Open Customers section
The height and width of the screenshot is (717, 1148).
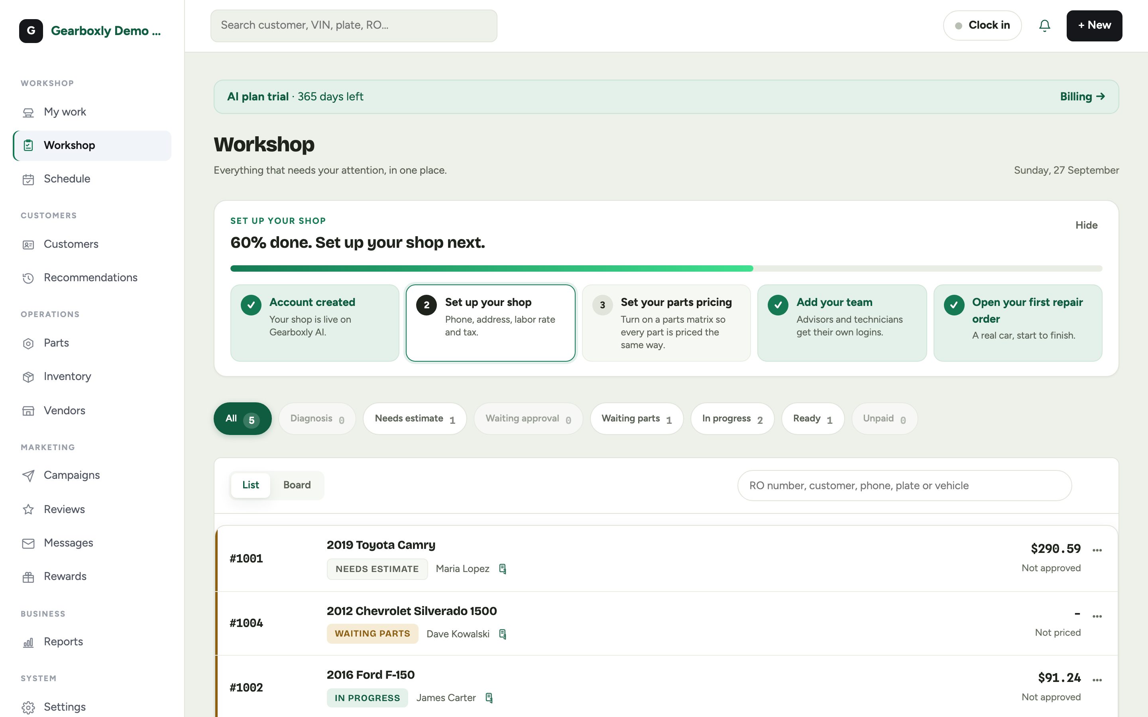tap(92, 244)
